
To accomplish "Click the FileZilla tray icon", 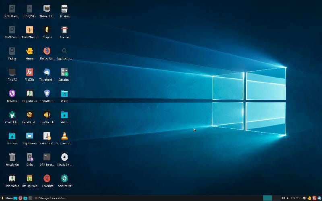I will (314, 198).
